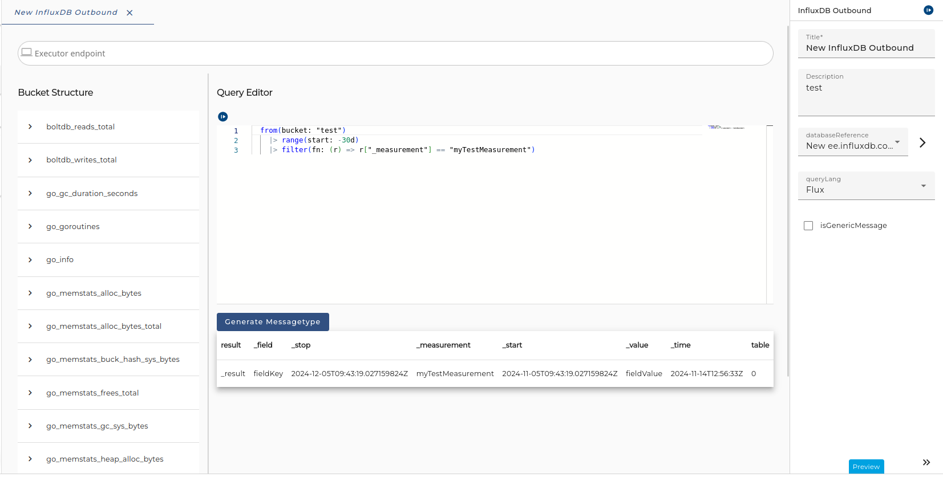Click the _stop column header

pos(301,345)
